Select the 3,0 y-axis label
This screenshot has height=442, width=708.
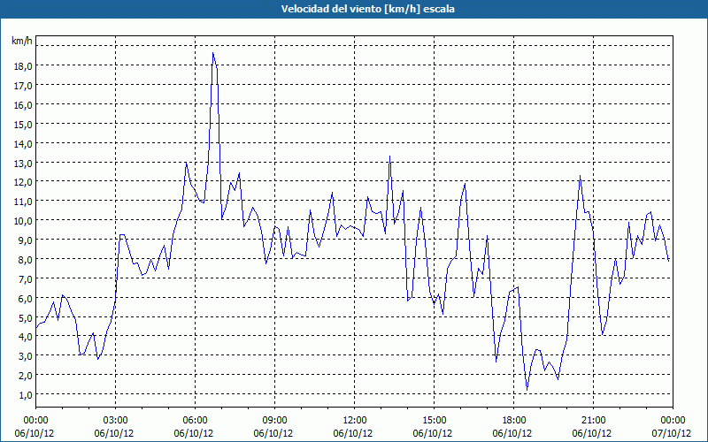pyautogui.click(x=26, y=356)
